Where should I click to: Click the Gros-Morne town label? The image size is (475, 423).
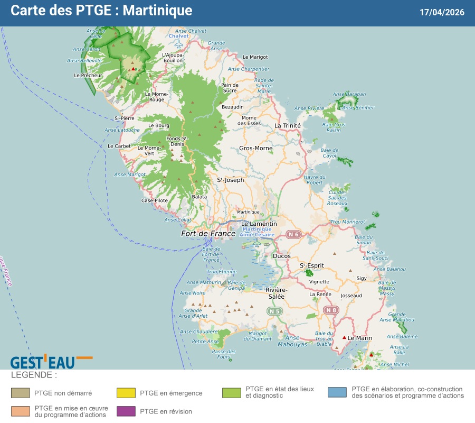[256, 149]
